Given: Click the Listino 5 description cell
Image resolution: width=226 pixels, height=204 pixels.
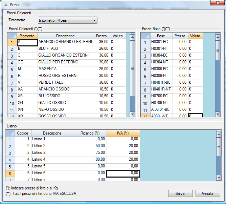Looking at the screenshot, I should [x=52, y=167].
